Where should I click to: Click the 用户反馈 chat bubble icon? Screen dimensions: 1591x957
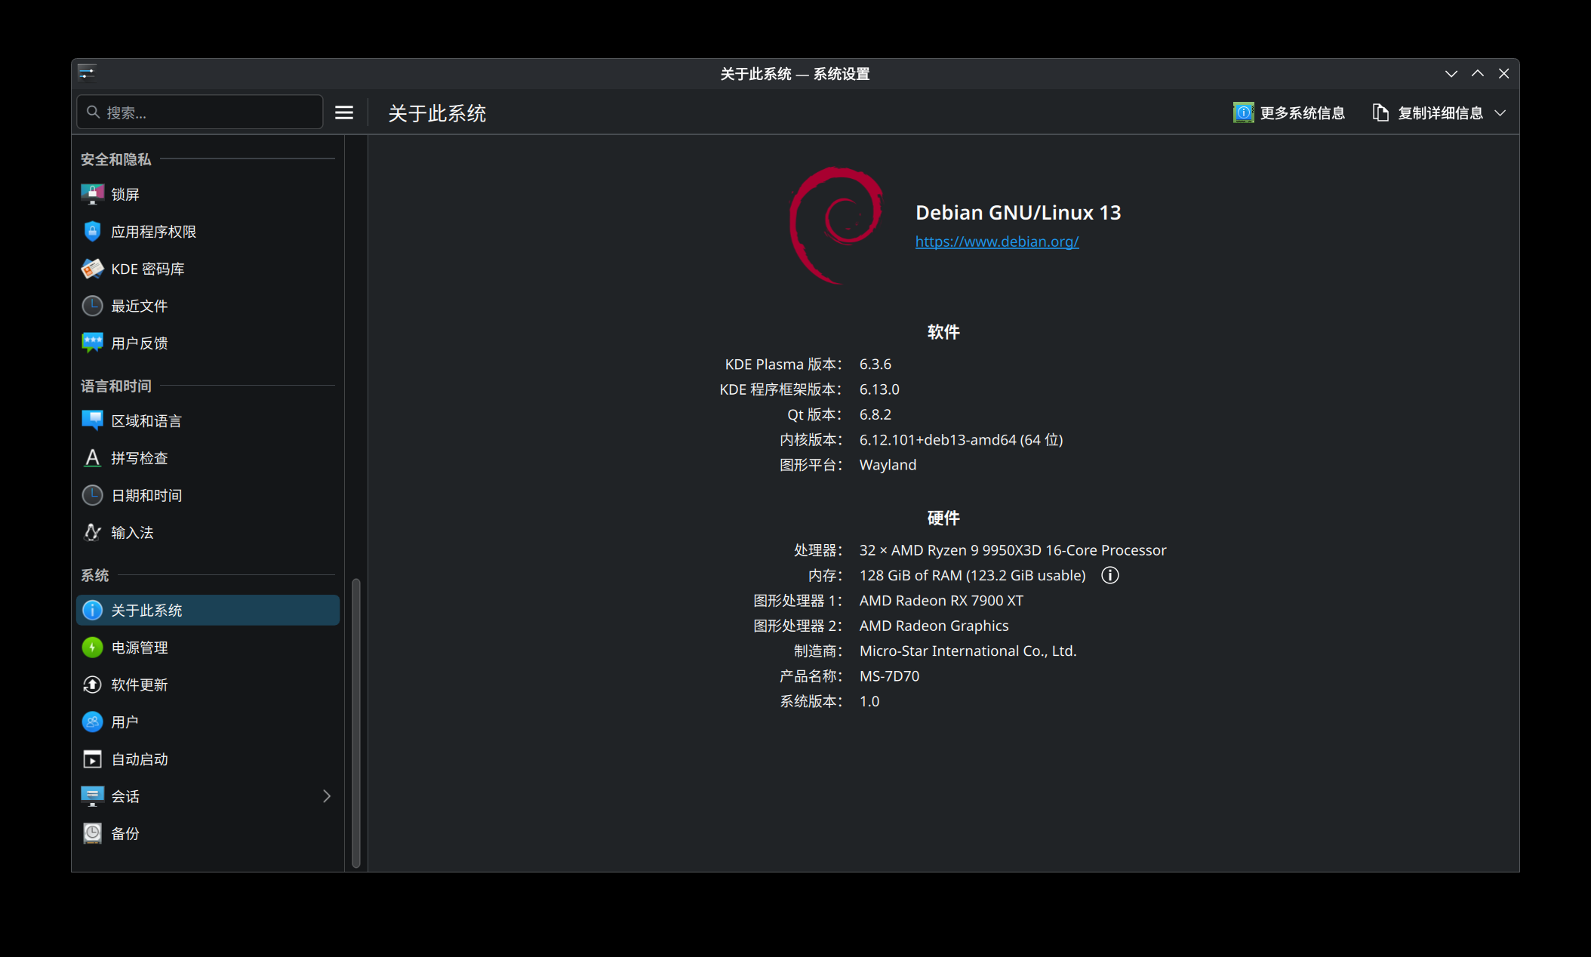[x=92, y=343]
